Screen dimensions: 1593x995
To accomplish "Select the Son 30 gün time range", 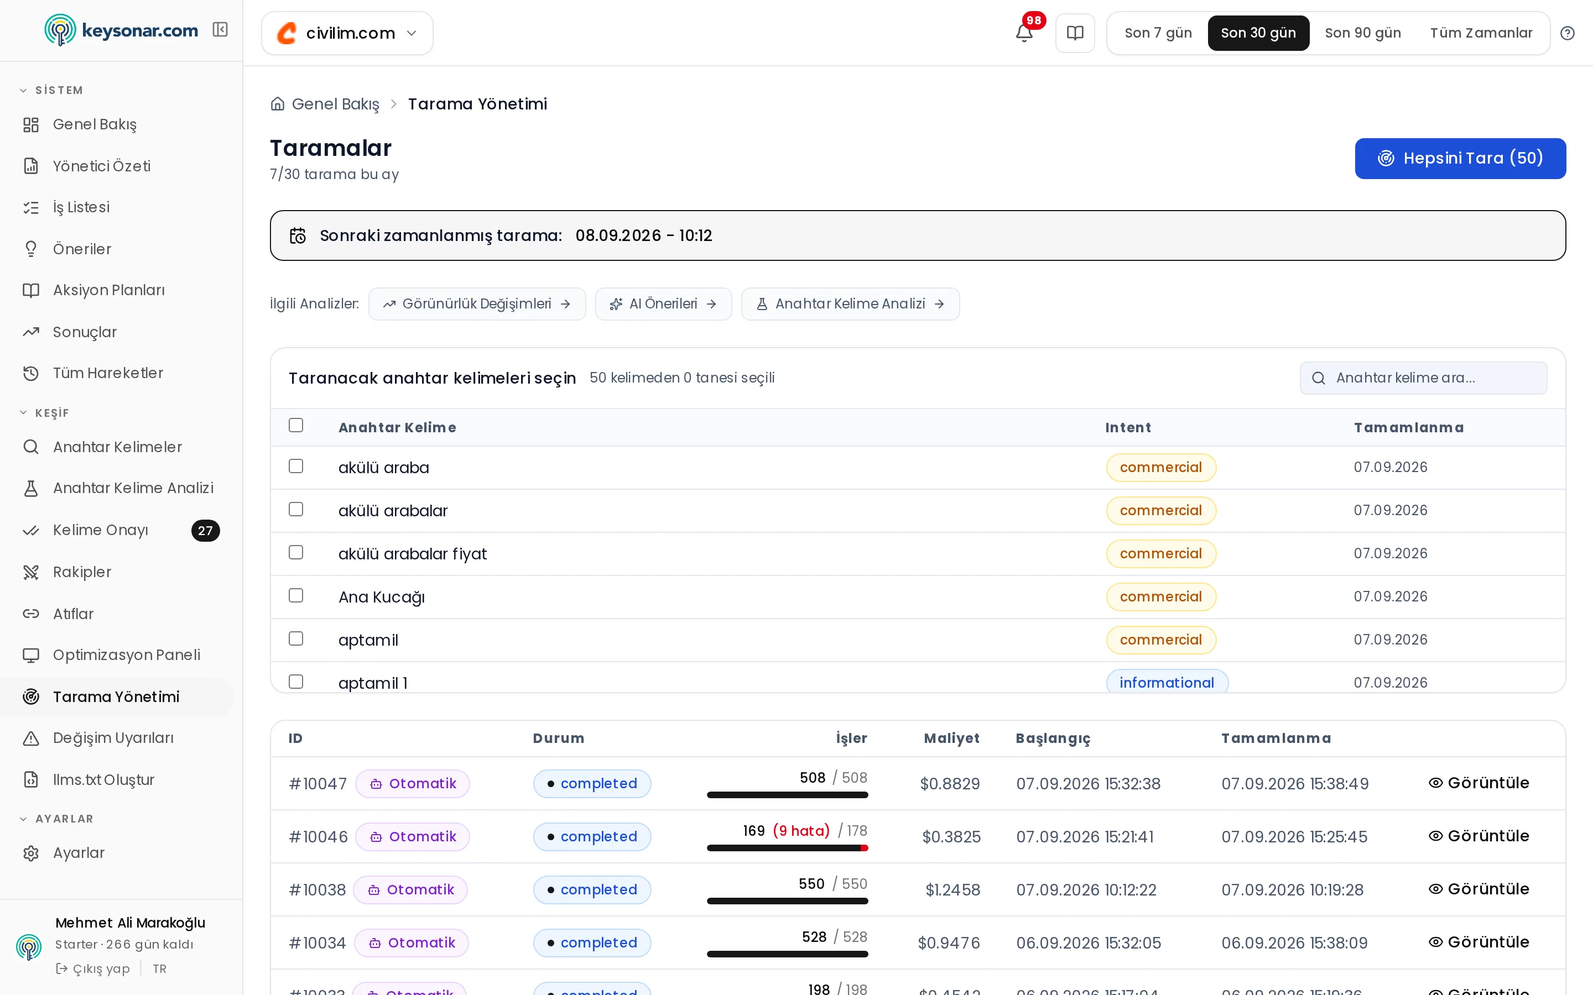I will 1258,33.
